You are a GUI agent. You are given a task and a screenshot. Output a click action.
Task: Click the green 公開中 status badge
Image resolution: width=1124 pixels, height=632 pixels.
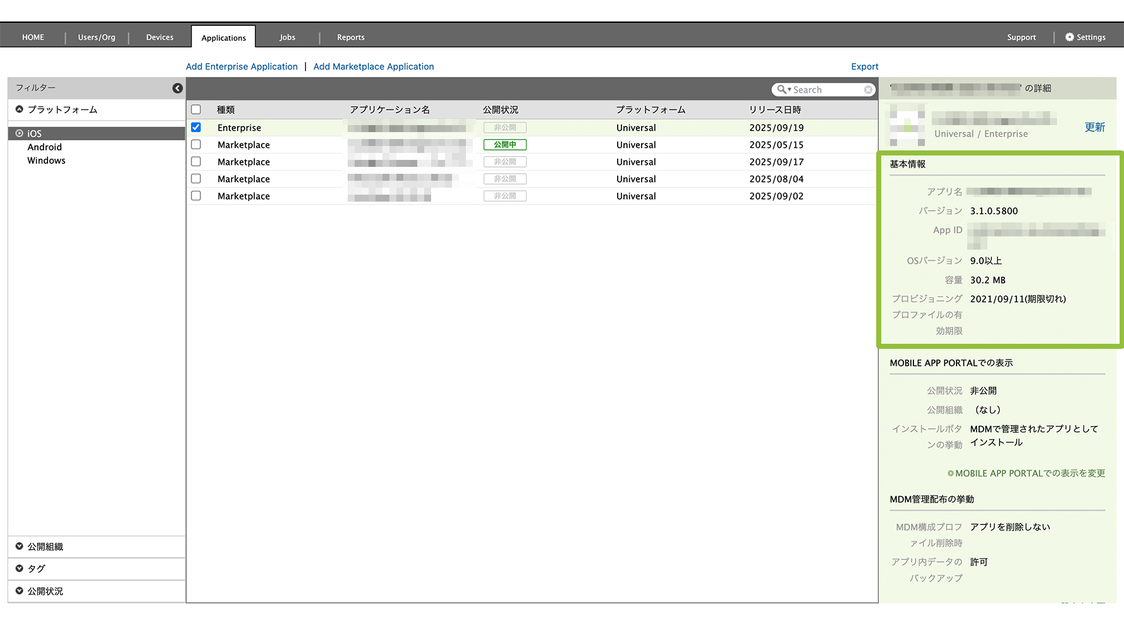point(504,145)
